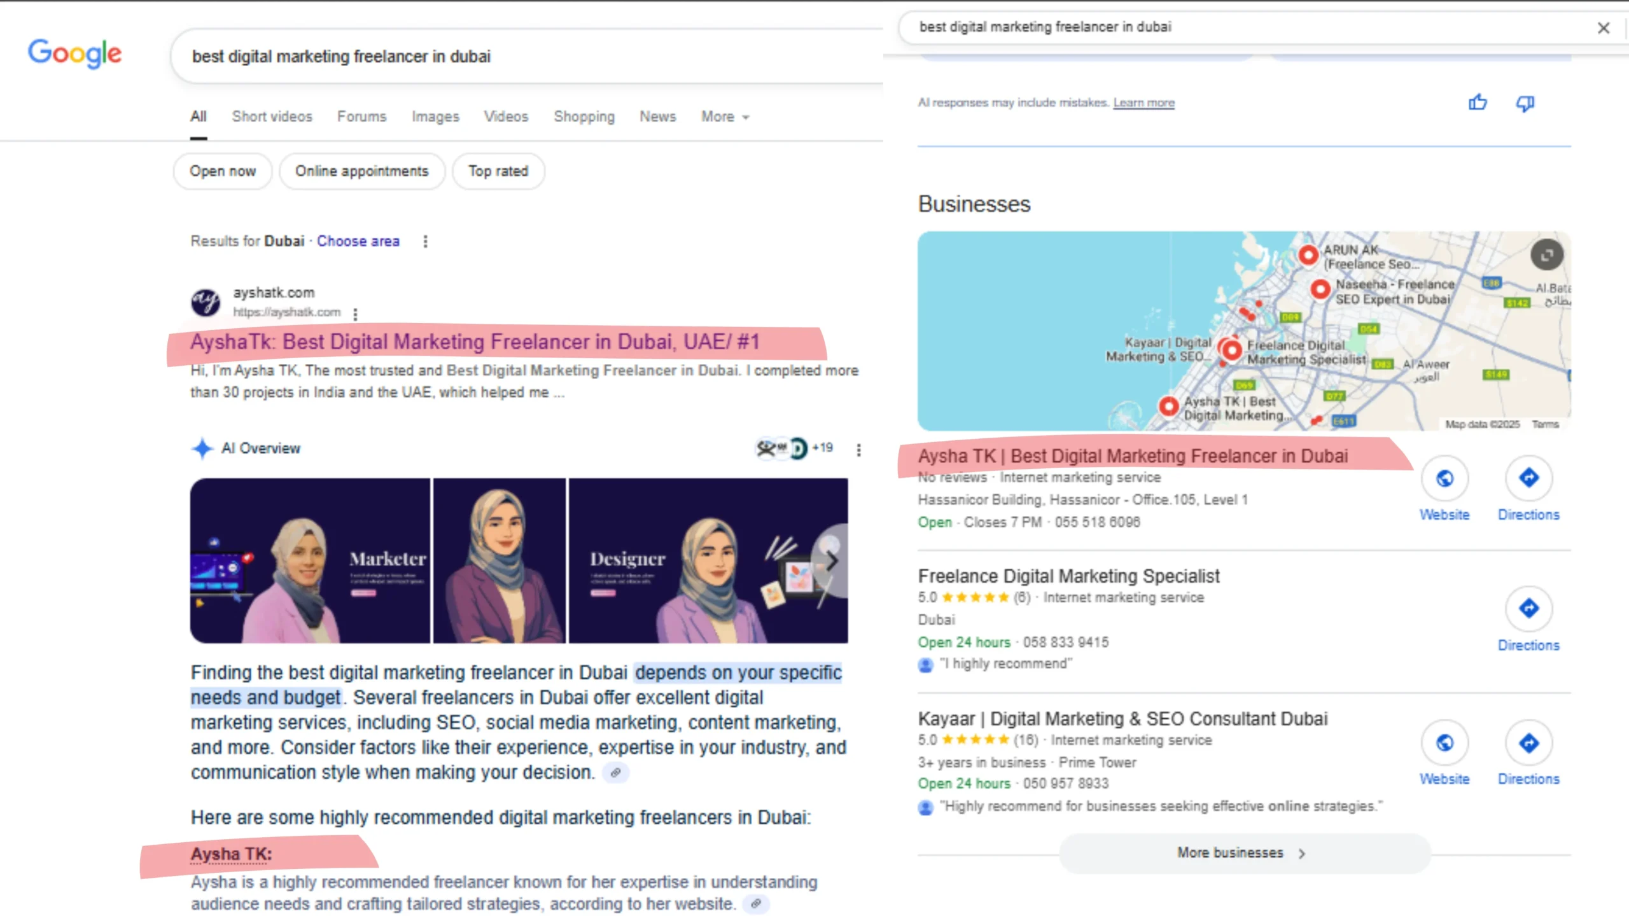
Task: Click reviewer avatar beside 'I highly recommend'
Action: coord(925,665)
